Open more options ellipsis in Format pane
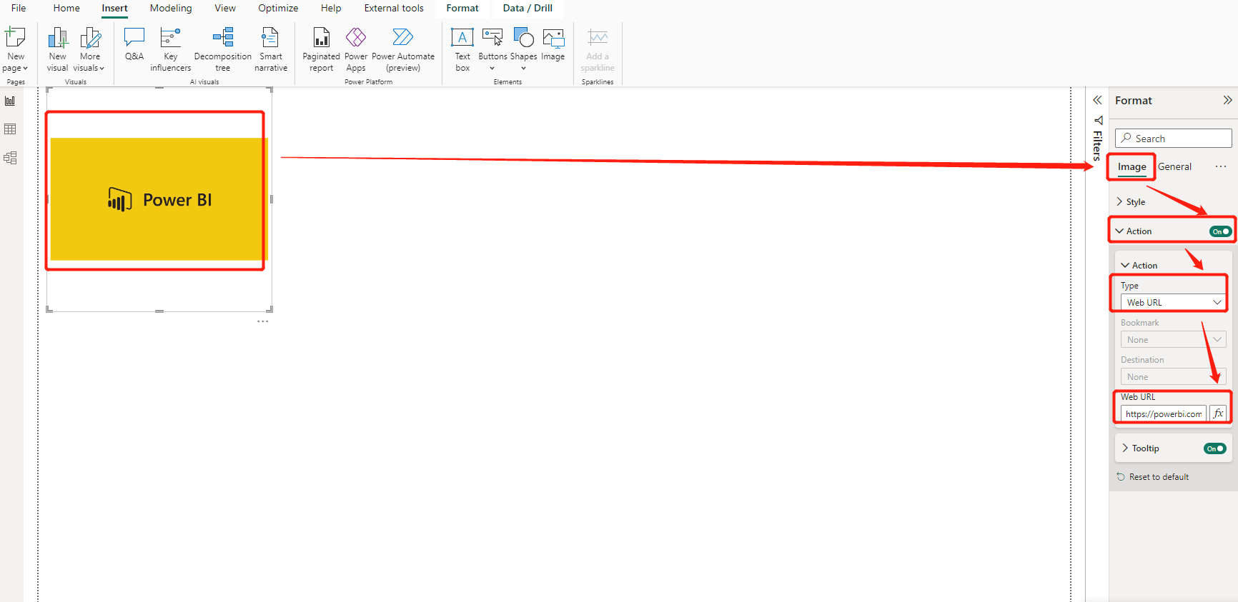 [1221, 166]
